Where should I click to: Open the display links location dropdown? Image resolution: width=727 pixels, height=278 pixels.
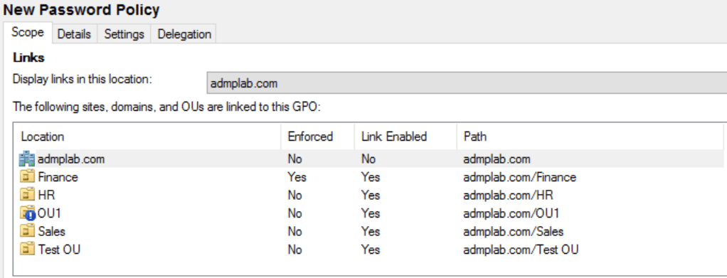coord(467,83)
